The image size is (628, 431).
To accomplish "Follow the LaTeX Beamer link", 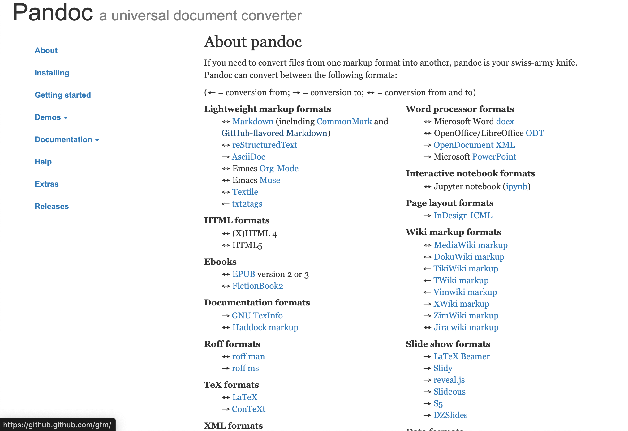I will click(462, 356).
